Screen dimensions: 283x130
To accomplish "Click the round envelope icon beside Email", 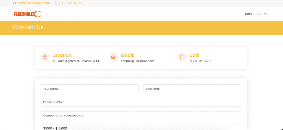I will (113, 57).
